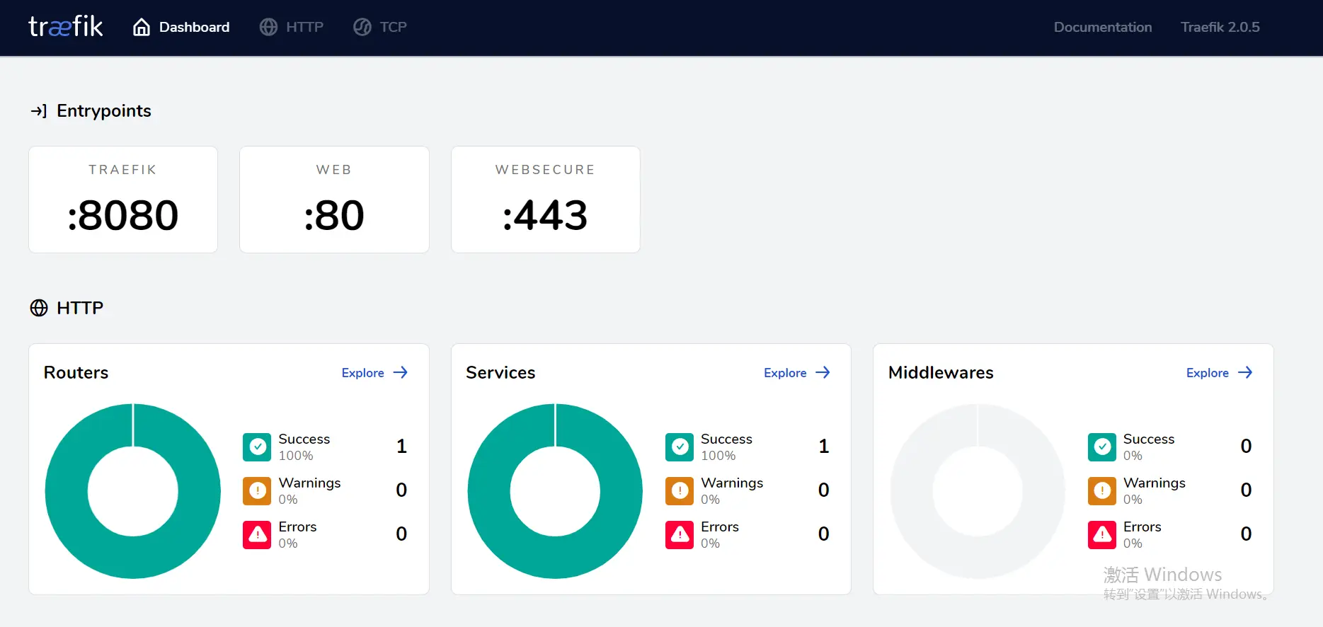Viewport: 1323px width, 627px height.
Task: Explore the Routers panel
Action: [x=375, y=372]
